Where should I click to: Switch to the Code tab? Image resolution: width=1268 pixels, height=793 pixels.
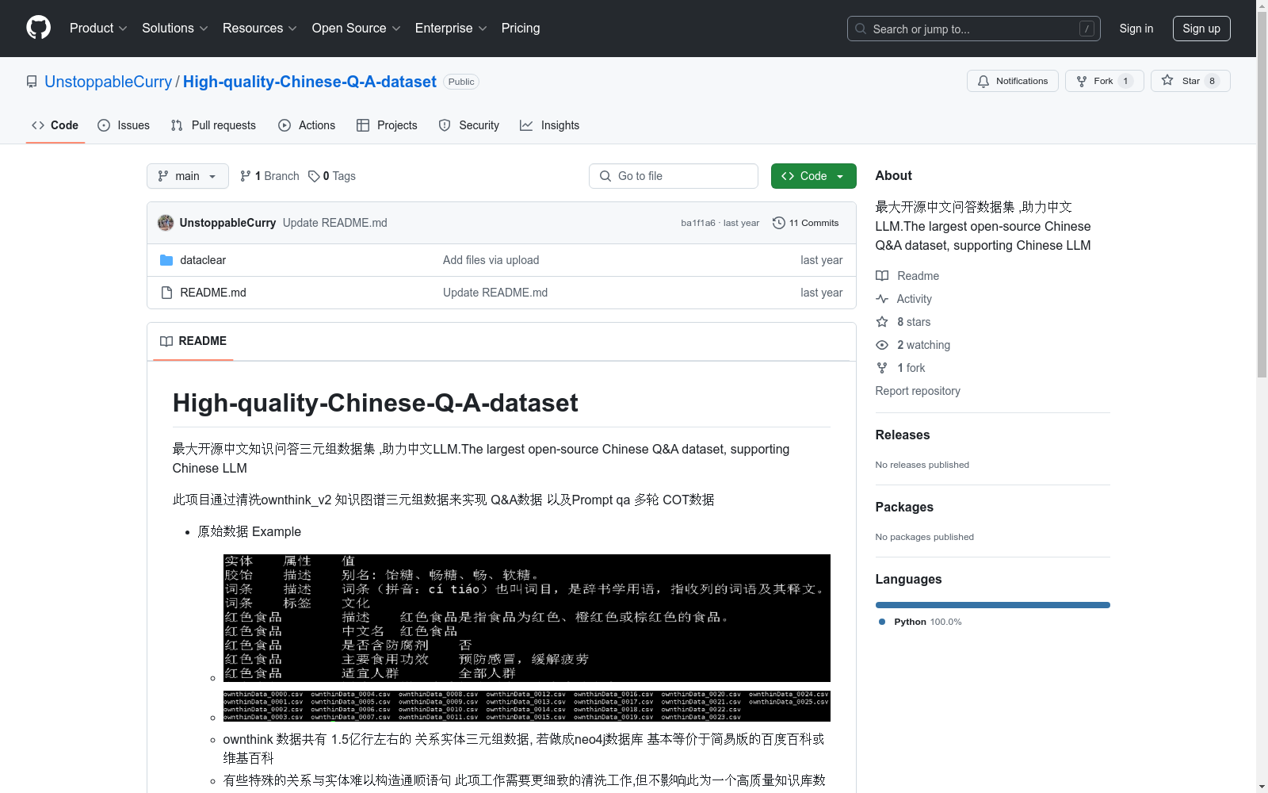point(55,125)
